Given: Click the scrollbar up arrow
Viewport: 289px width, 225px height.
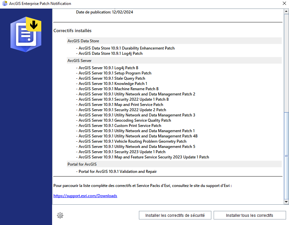Looking at the screenshot, I should pyautogui.click(x=286, y=11).
